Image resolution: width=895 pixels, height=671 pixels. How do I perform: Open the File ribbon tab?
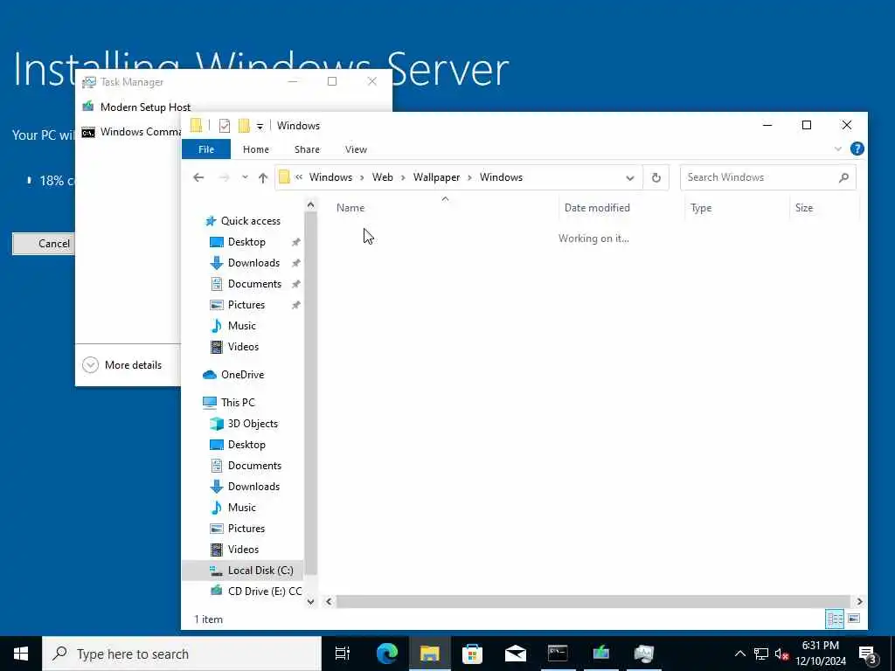[x=206, y=149]
